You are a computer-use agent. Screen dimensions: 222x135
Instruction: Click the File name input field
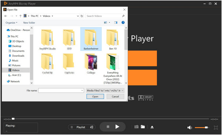(61, 90)
